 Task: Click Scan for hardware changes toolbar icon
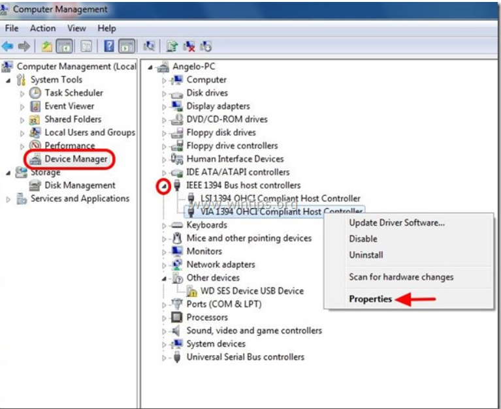point(149,46)
